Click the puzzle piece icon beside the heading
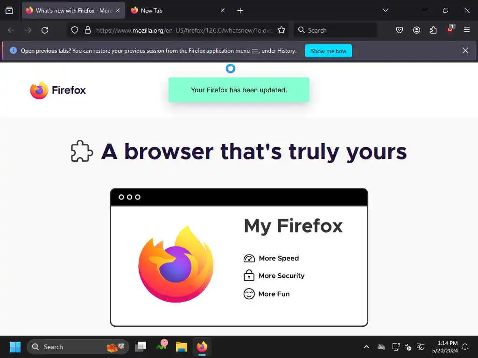Image resolution: width=478 pixels, height=358 pixels. [x=82, y=151]
